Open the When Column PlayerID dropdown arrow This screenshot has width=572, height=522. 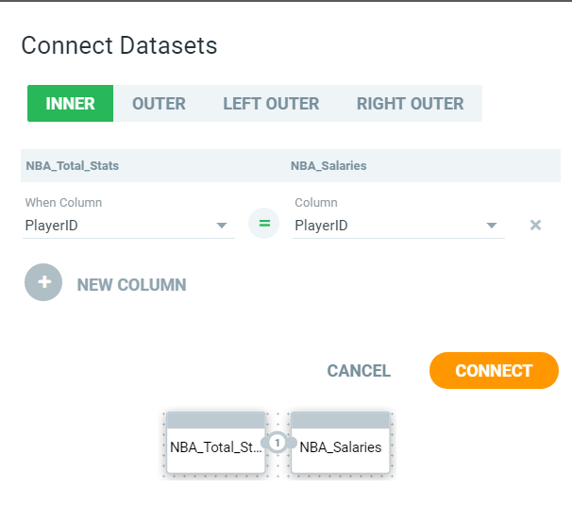click(222, 226)
